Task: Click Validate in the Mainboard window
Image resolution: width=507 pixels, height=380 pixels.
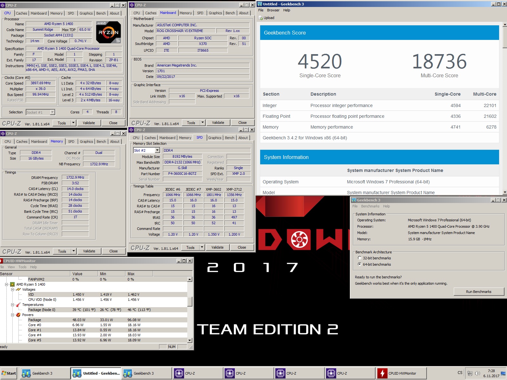Action: [218, 123]
